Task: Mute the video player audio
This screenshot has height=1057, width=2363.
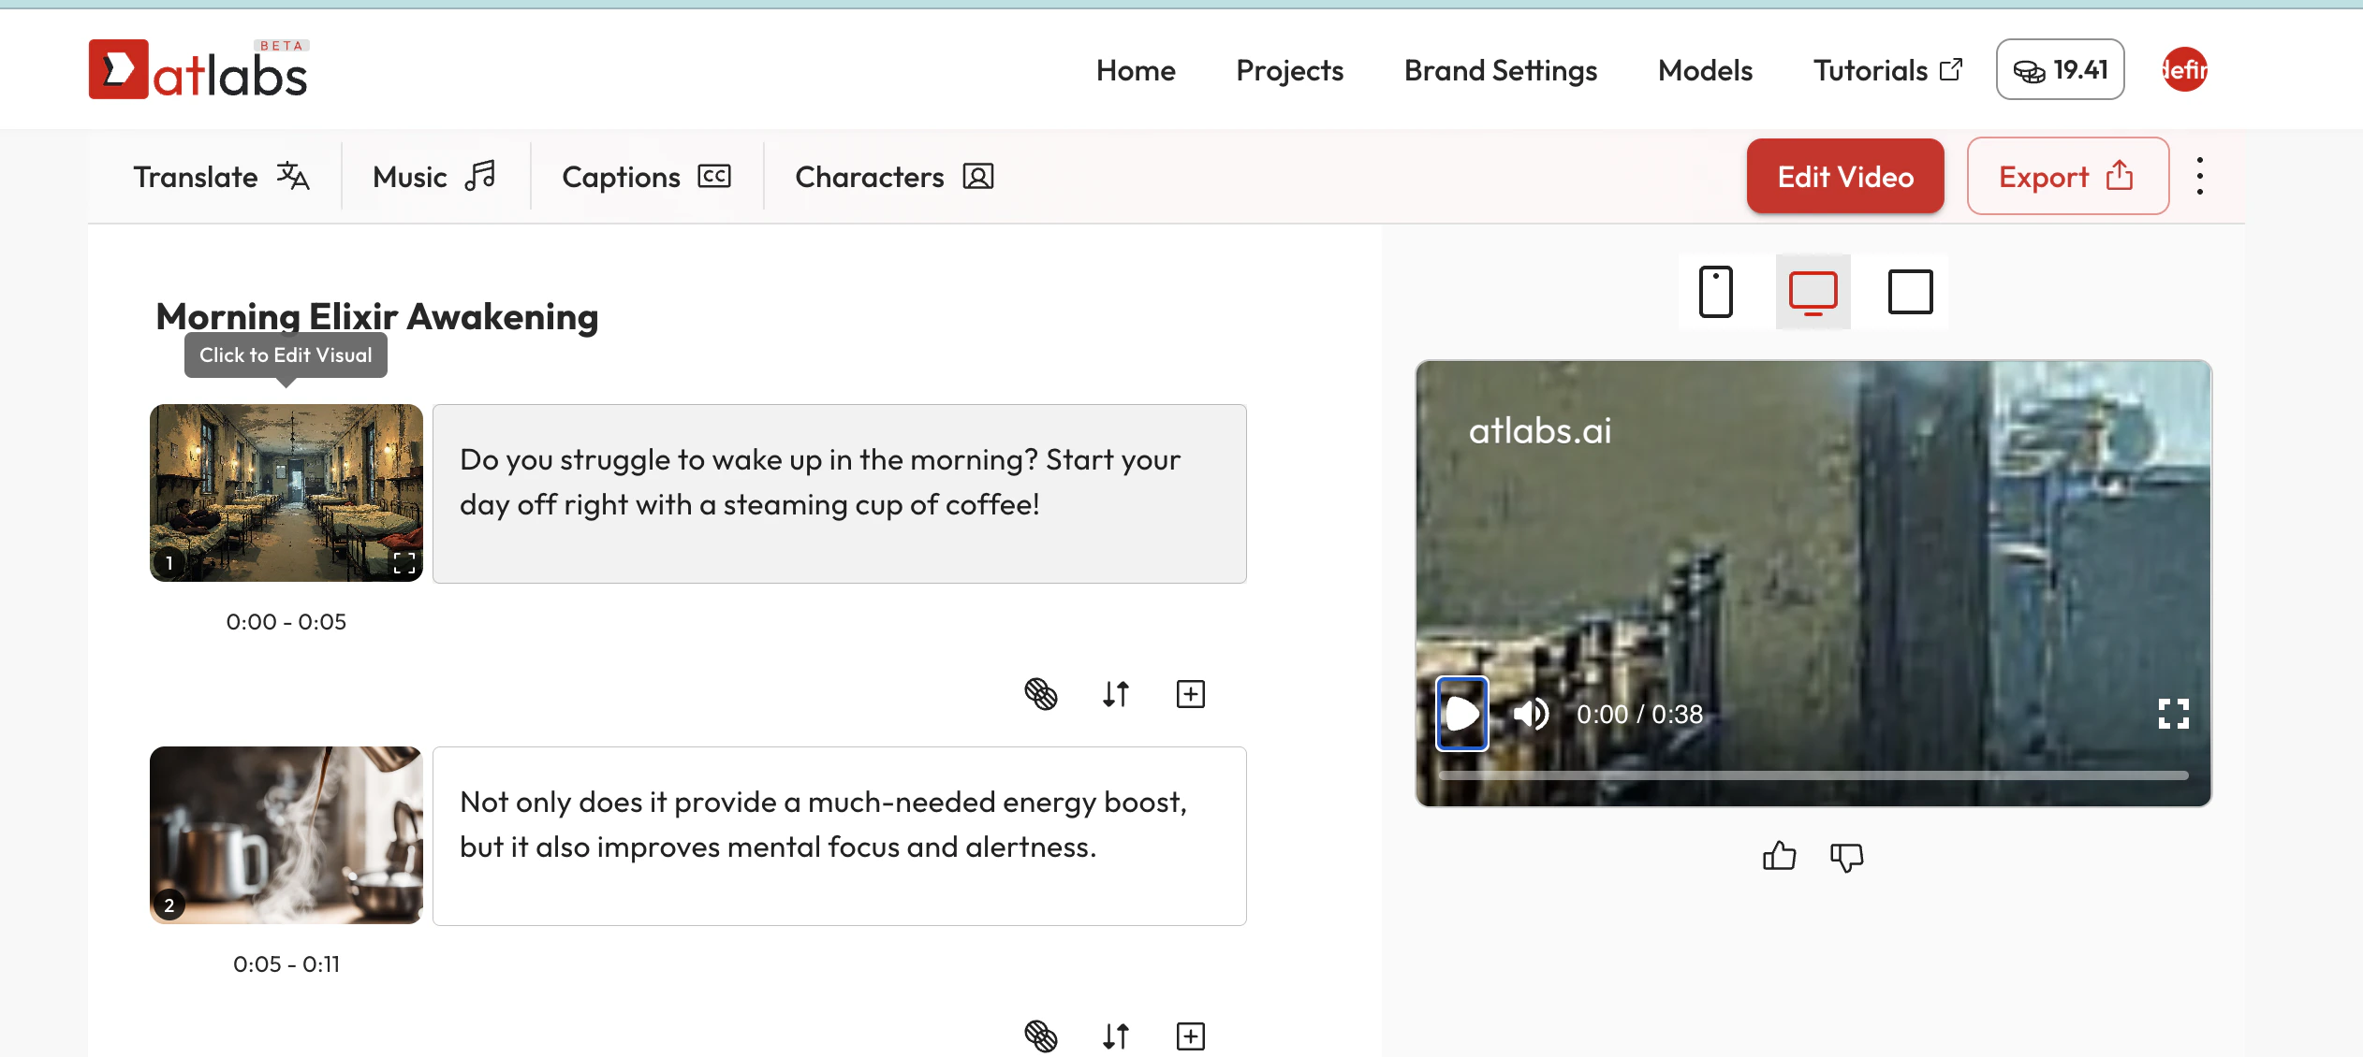Action: click(1530, 714)
